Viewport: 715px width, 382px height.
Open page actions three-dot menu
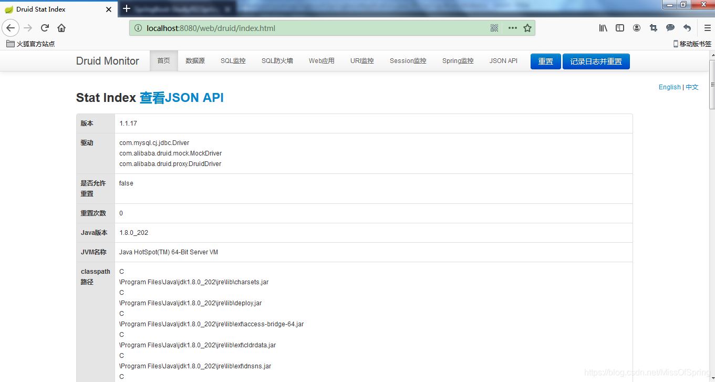click(512, 28)
